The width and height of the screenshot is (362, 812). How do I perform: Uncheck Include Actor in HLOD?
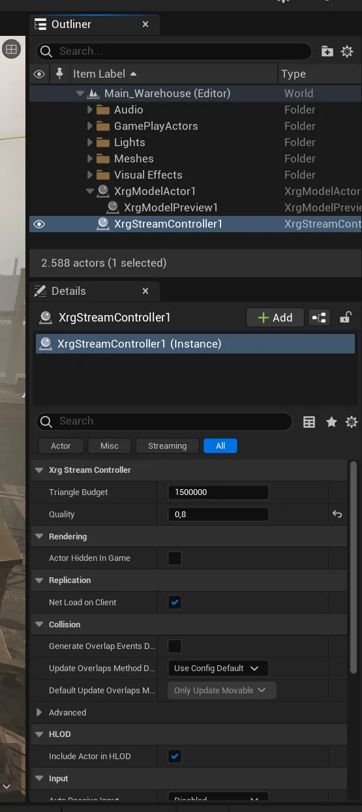pyautogui.click(x=175, y=757)
